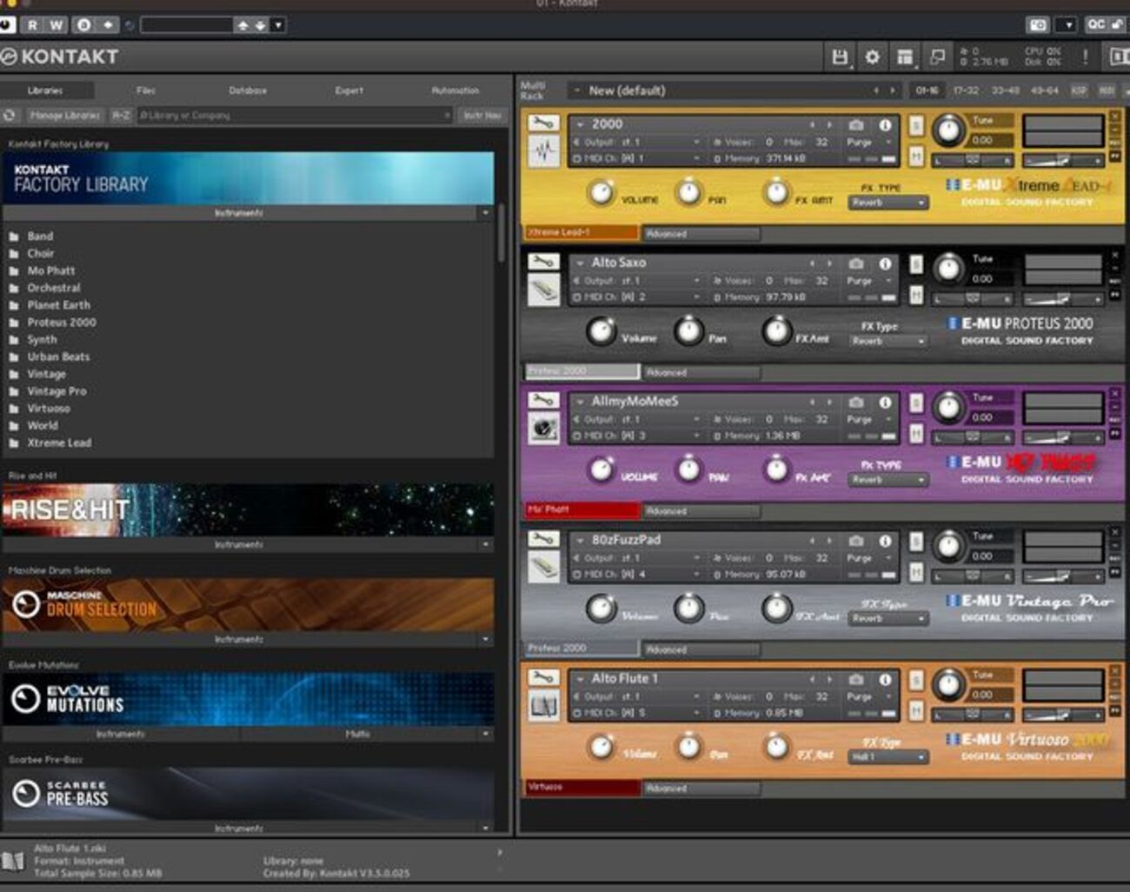Open the Xtreme Lead folder
Viewport: 1130px width, 892px height.
click(59, 443)
